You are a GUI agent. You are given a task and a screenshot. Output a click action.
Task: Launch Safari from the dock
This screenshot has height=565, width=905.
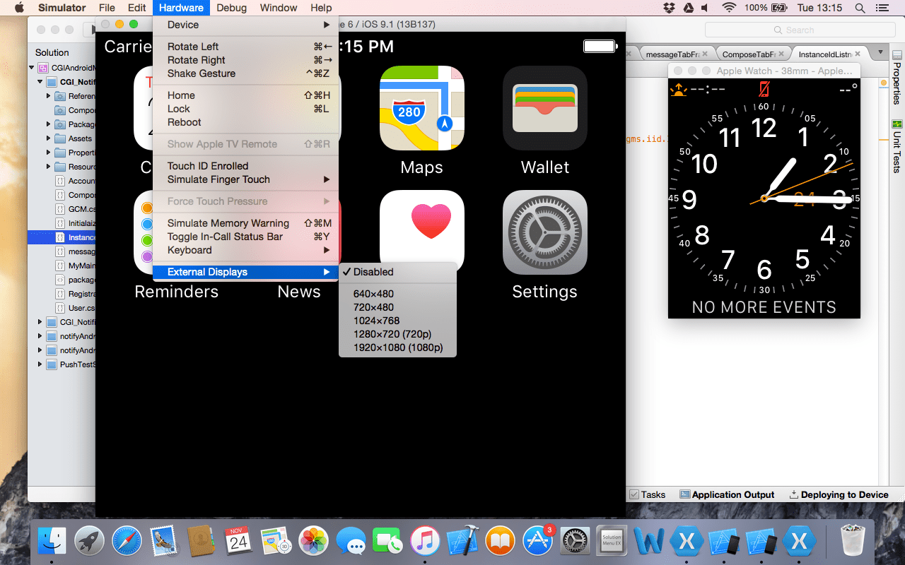click(127, 542)
